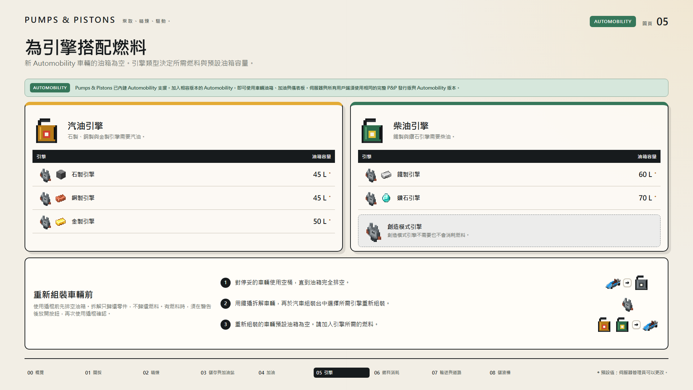Click the creative engine icon in 創造模式引擎 box
This screenshot has width=693, height=390.
(x=374, y=232)
